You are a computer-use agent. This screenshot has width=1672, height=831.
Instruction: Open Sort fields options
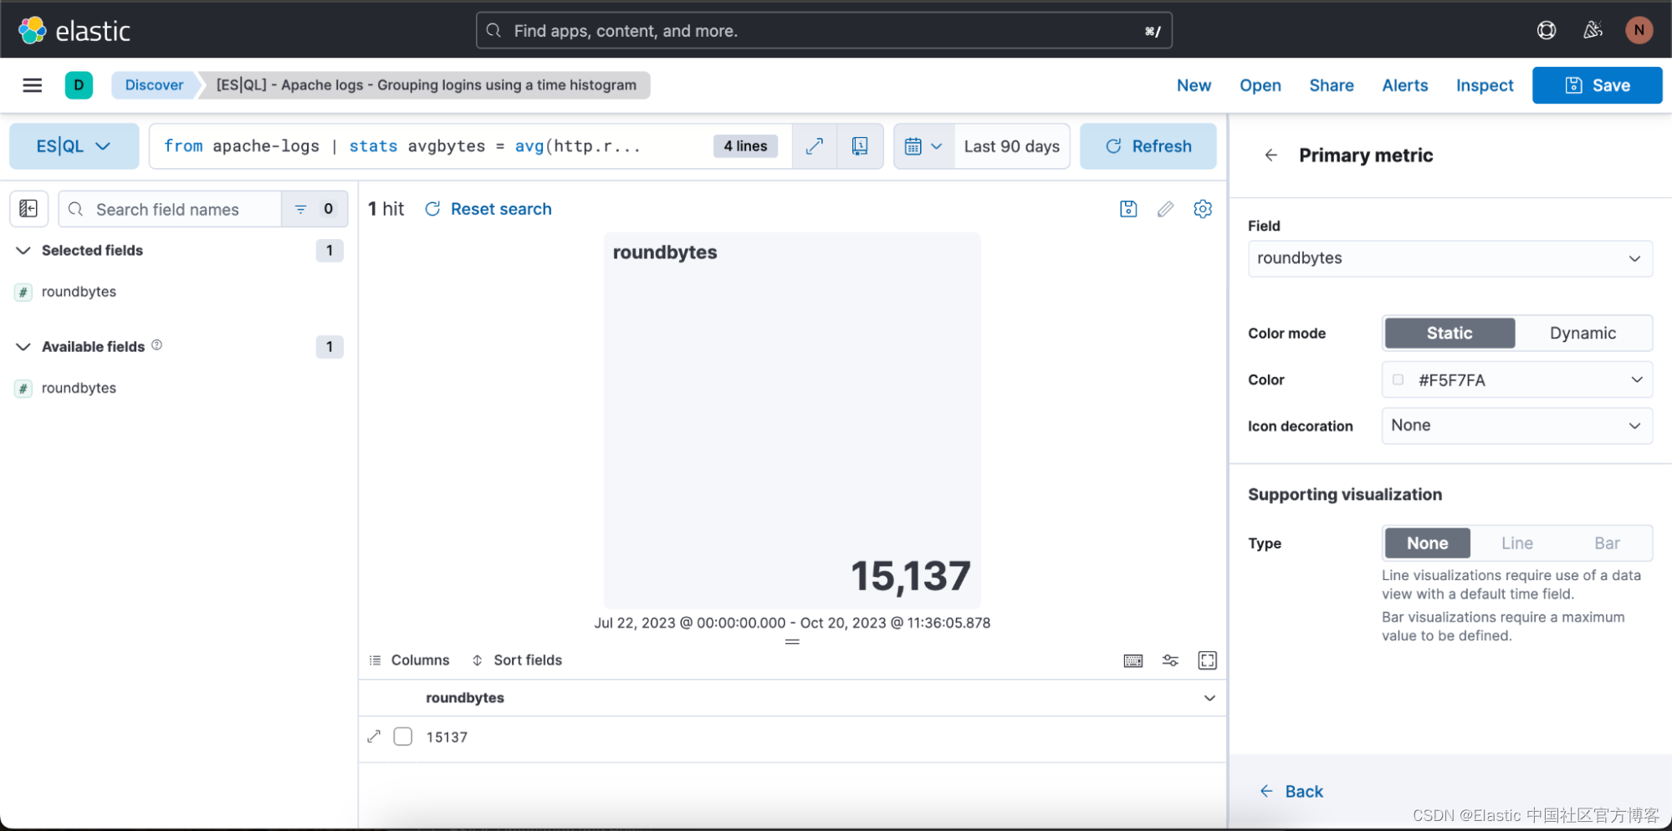pyautogui.click(x=517, y=660)
